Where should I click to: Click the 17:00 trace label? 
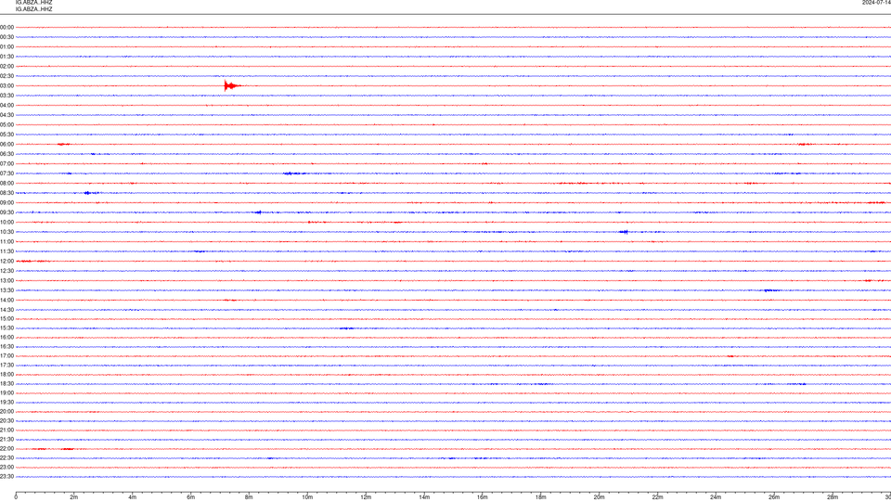click(6, 356)
